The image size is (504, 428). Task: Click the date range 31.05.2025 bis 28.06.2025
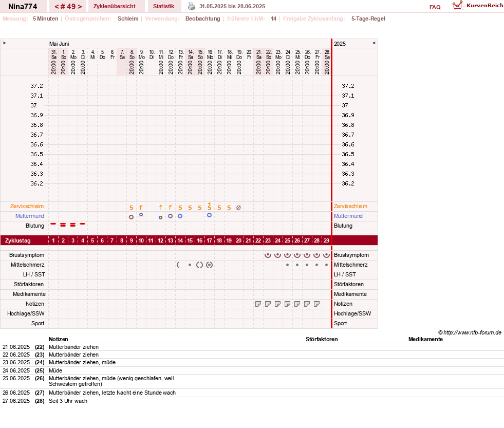(232, 6)
